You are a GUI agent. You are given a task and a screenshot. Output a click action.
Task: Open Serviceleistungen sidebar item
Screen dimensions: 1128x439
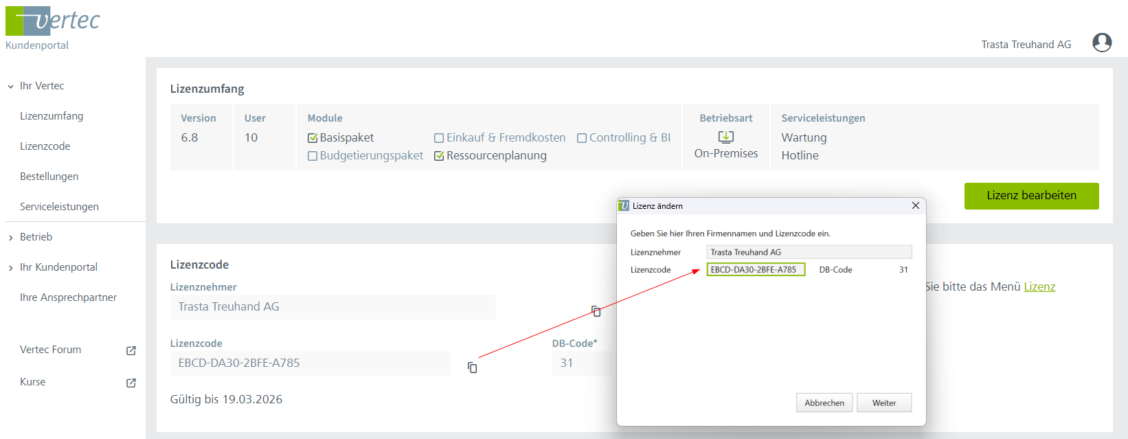[x=59, y=207]
